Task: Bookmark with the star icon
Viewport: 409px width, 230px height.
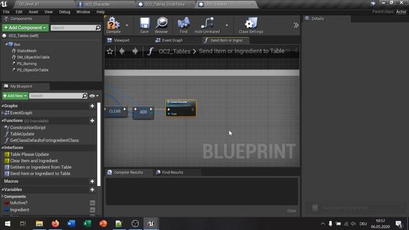Action: coord(110,51)
